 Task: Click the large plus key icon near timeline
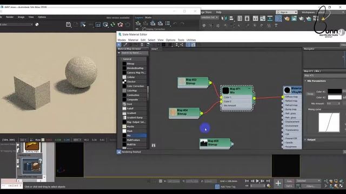(278, 183)
